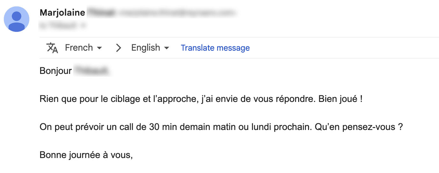Viewport: 439px width, 173px height.
Task: Open the French source language dropdown
Action: pyautogui.click(x=83, y=48)
